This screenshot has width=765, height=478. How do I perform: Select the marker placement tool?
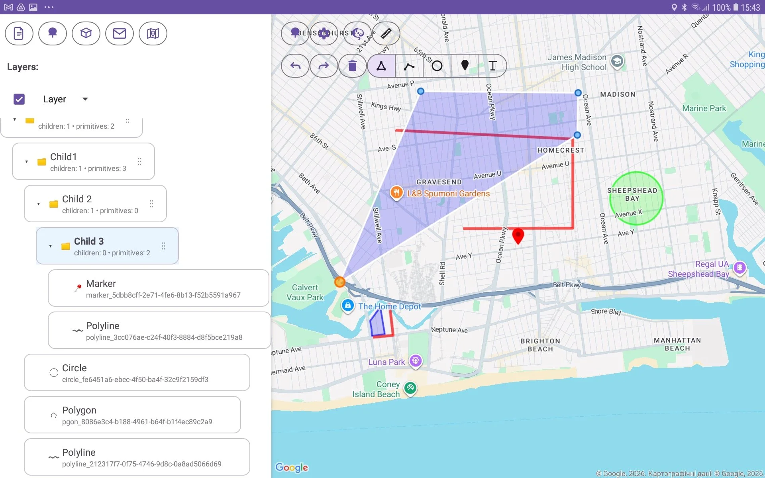tap(465, 66)
